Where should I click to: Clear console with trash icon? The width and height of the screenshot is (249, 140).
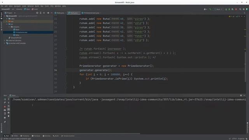pos(9,116)
